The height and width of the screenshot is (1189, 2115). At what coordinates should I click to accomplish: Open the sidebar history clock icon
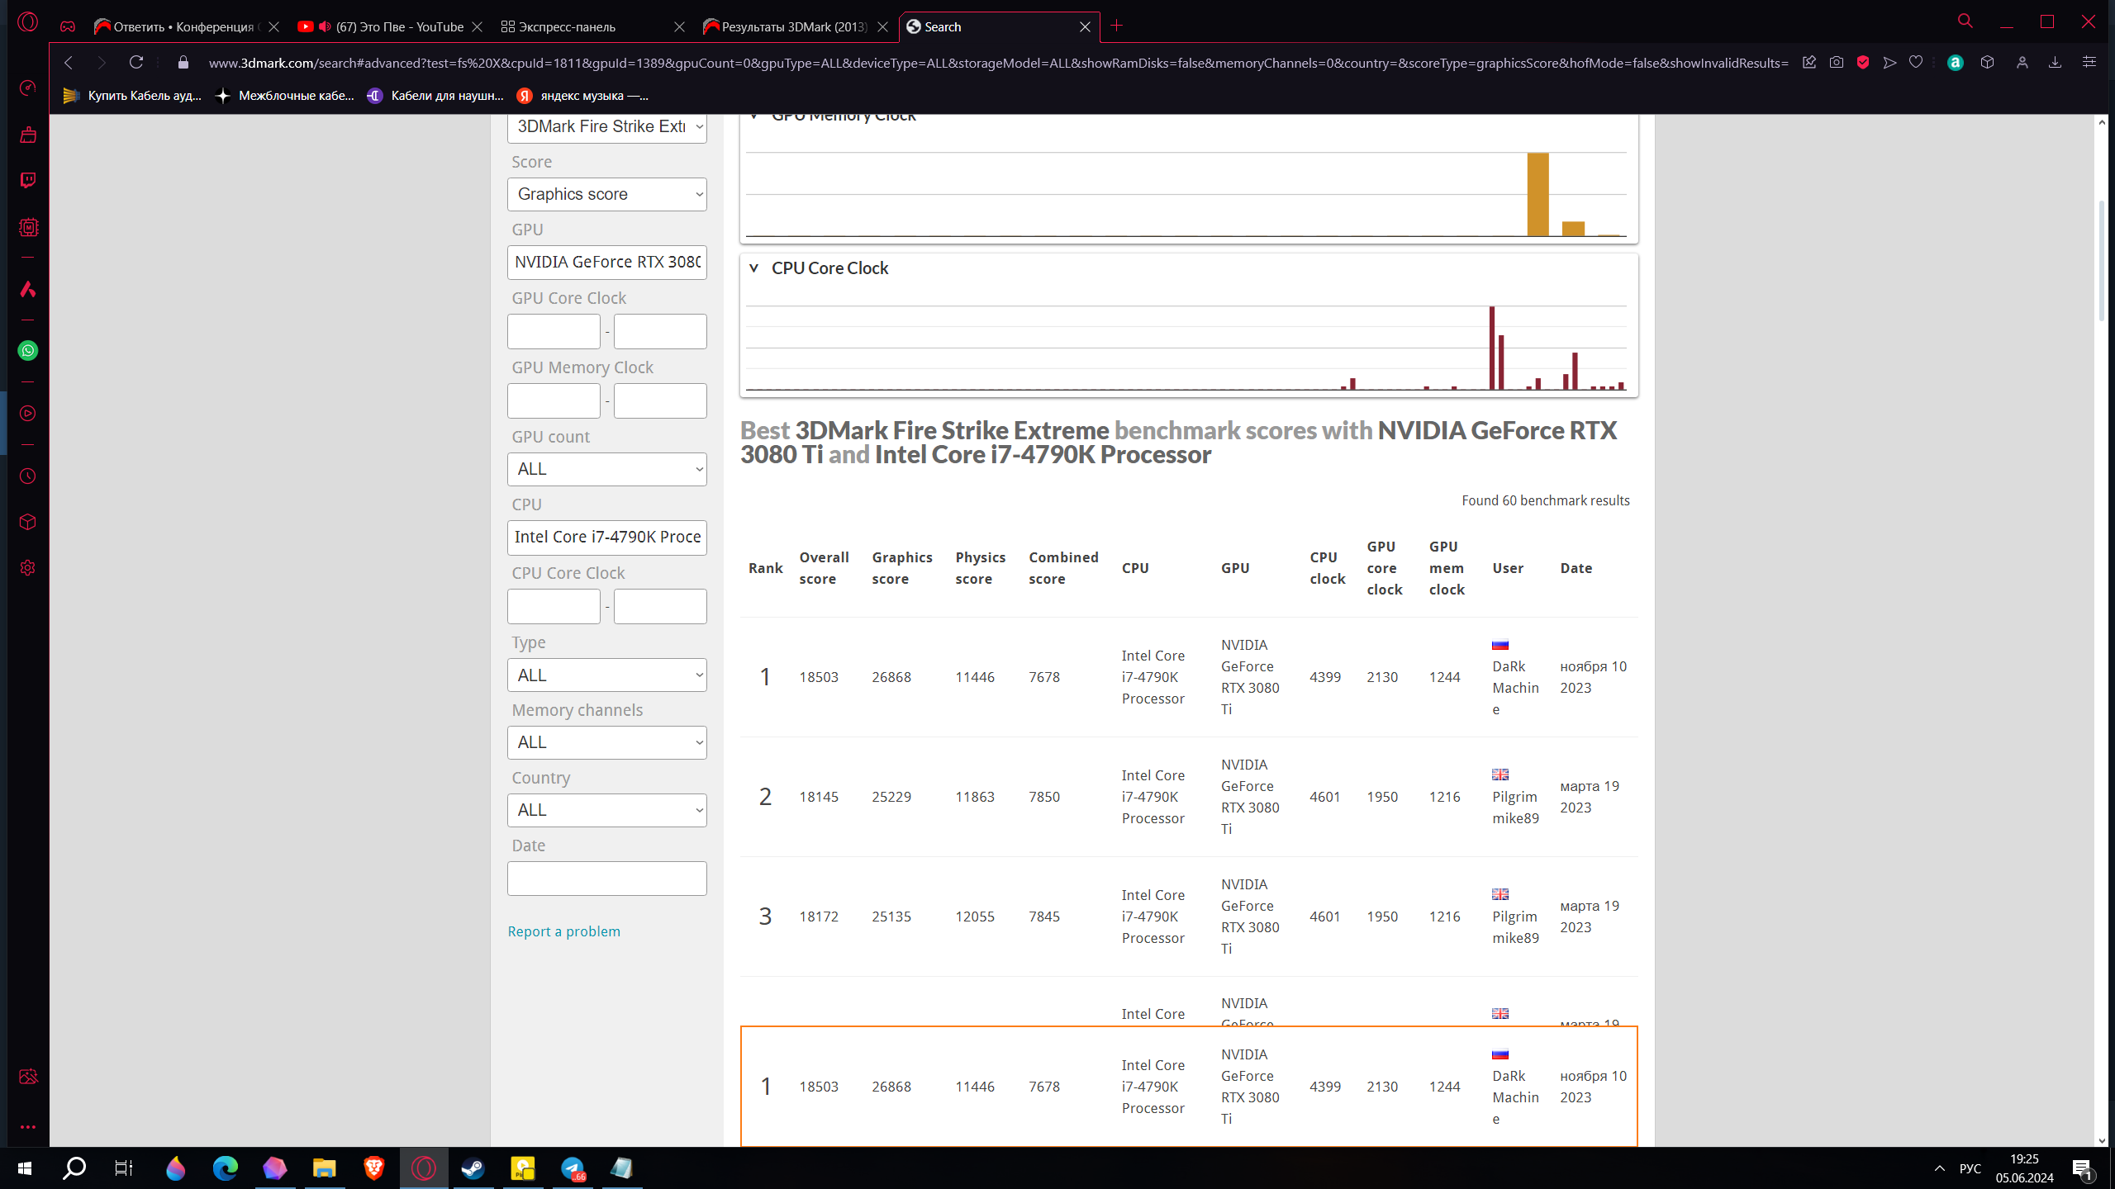pyautogui.click(x=28, y=476)
